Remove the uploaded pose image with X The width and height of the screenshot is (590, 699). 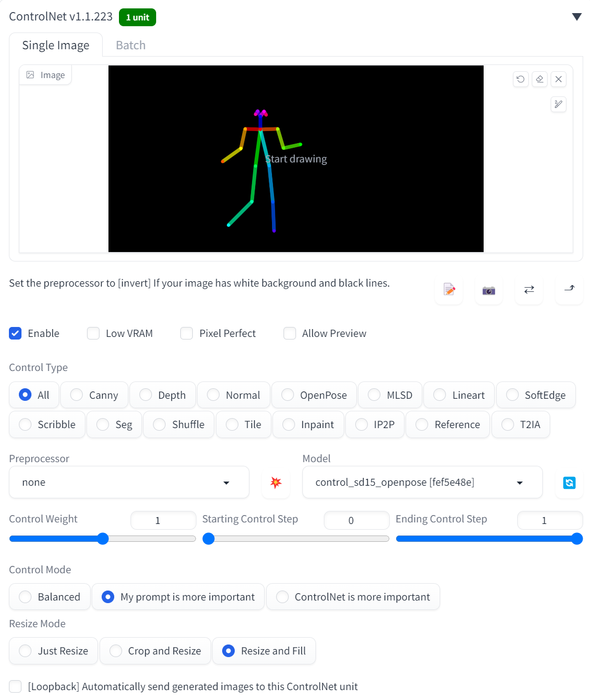(x=559, y=79)
